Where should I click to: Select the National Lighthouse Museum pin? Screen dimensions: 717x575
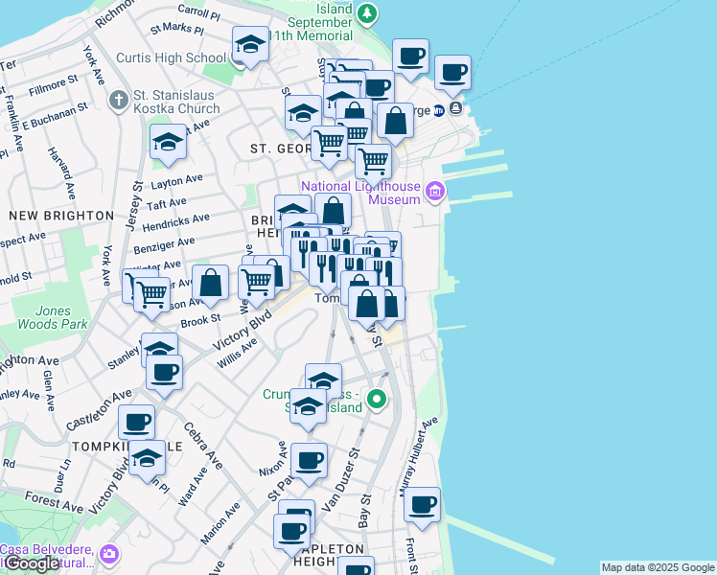click(x=434, y=193)
